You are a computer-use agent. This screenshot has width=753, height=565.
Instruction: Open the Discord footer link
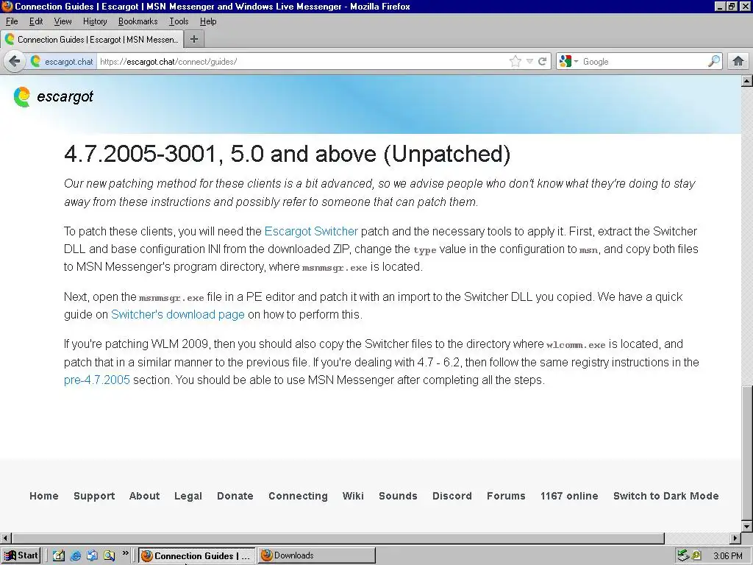coord(452,496)
